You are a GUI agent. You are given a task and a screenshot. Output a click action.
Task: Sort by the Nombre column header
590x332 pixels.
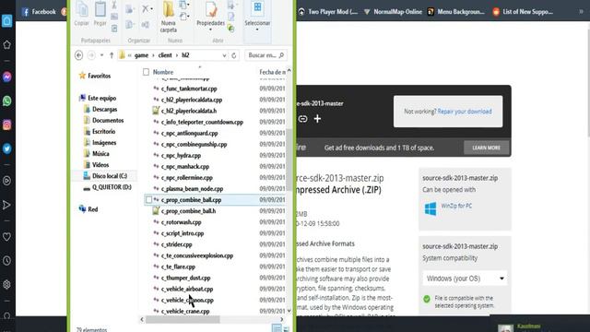163,72
